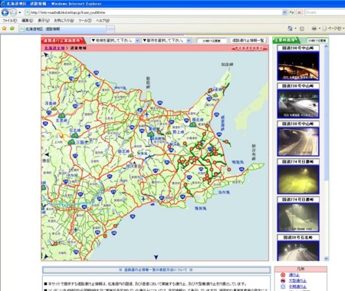Viewport: 345px width, 291px height.
Task: Click the camera list scrollbar down arrow
Action: (x=326, y=259)
